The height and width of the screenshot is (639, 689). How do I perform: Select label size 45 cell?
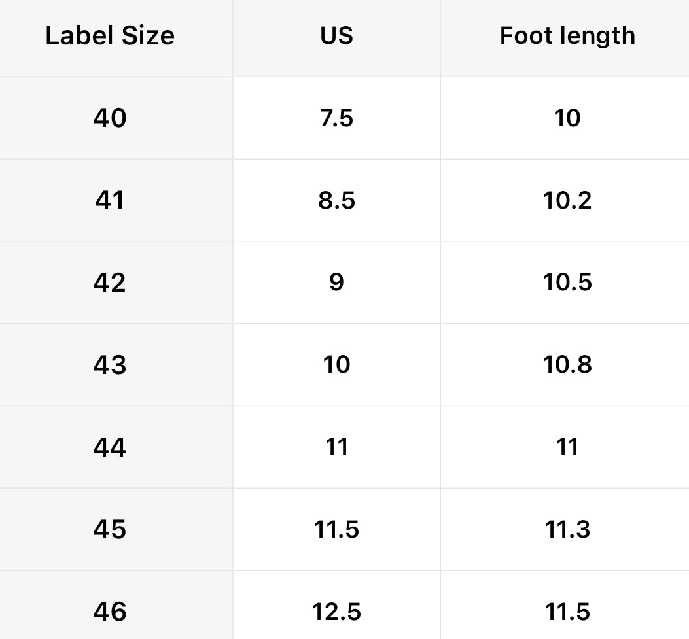click(x=110, y=529)
